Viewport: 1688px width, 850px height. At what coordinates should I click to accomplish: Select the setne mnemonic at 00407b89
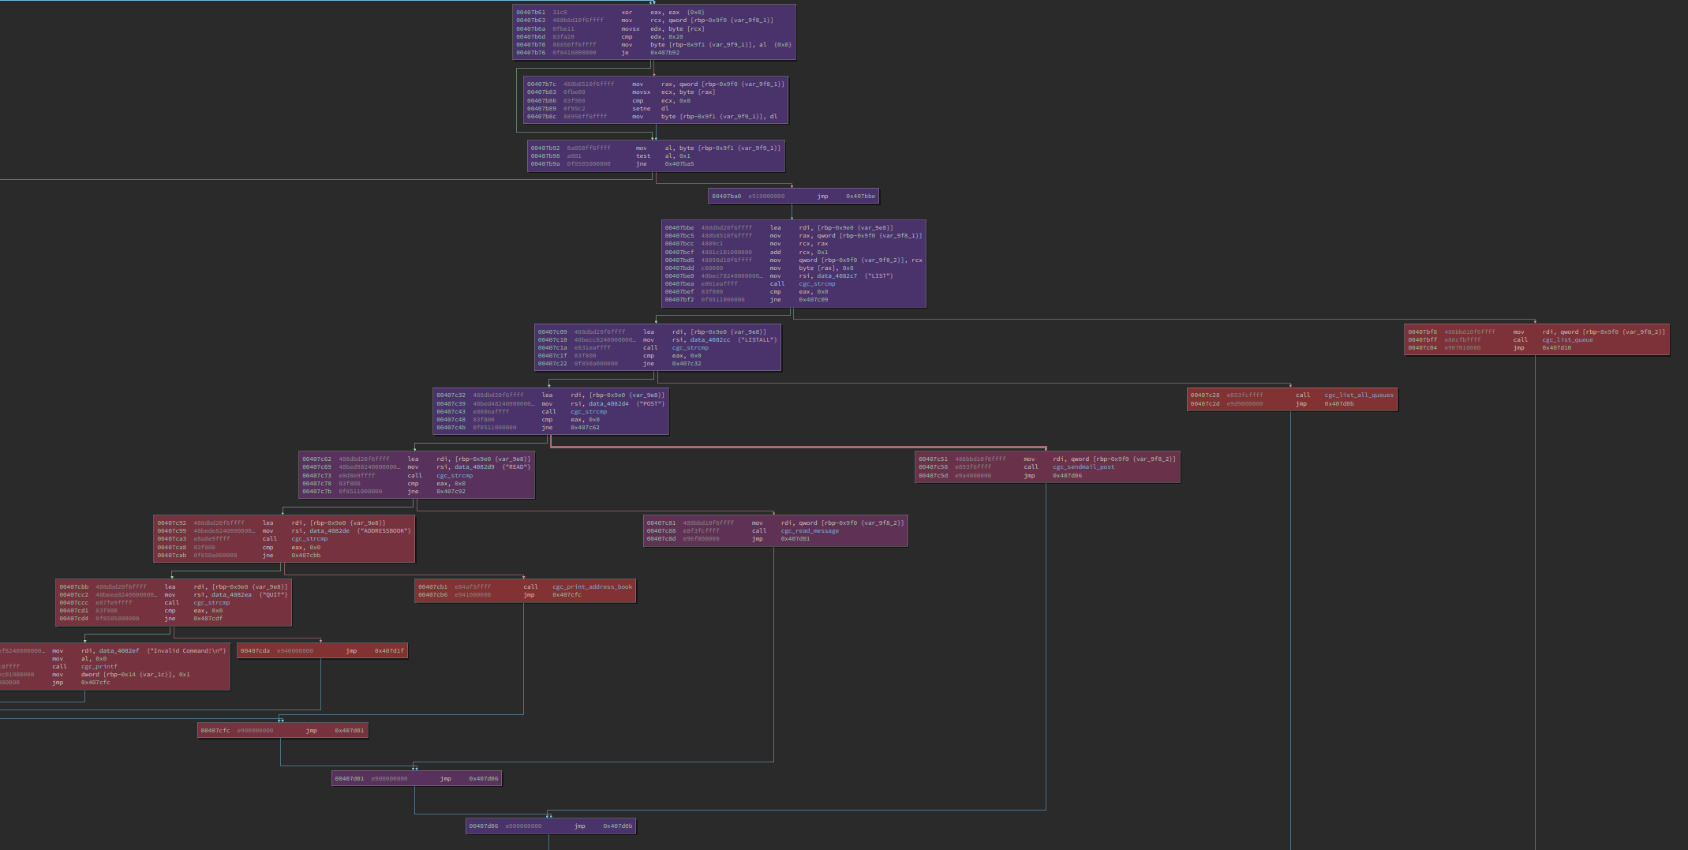(642, 109)
